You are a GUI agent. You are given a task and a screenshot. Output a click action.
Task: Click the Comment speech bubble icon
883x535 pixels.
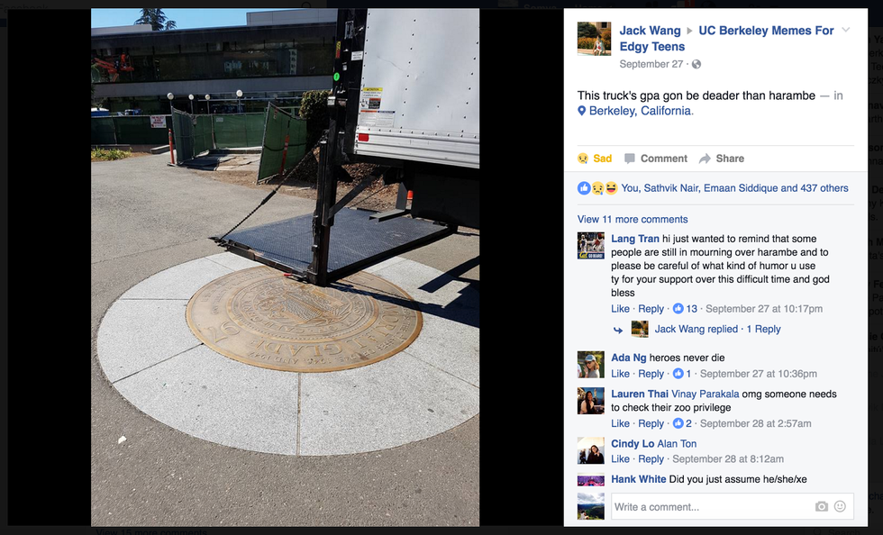[x=630, y=159]
